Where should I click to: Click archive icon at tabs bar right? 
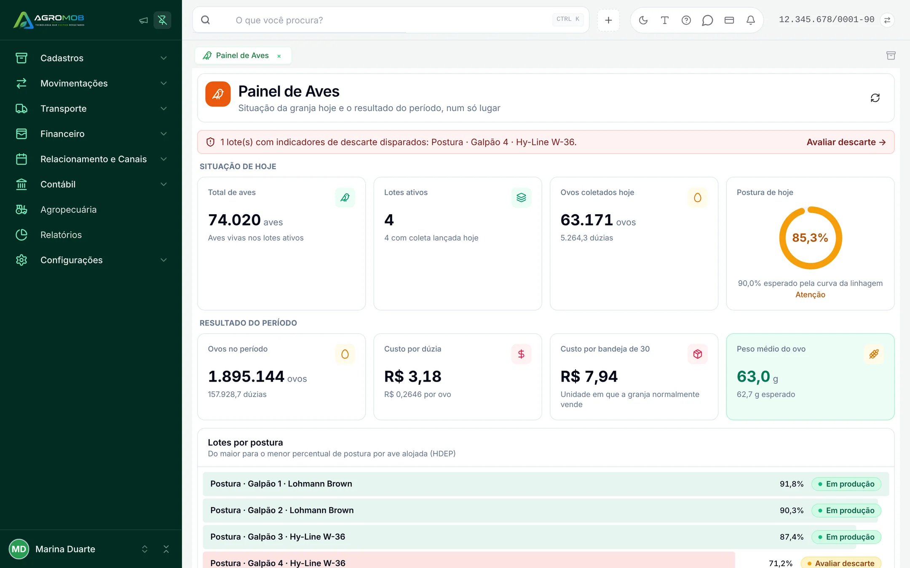(x=891, y=56)
